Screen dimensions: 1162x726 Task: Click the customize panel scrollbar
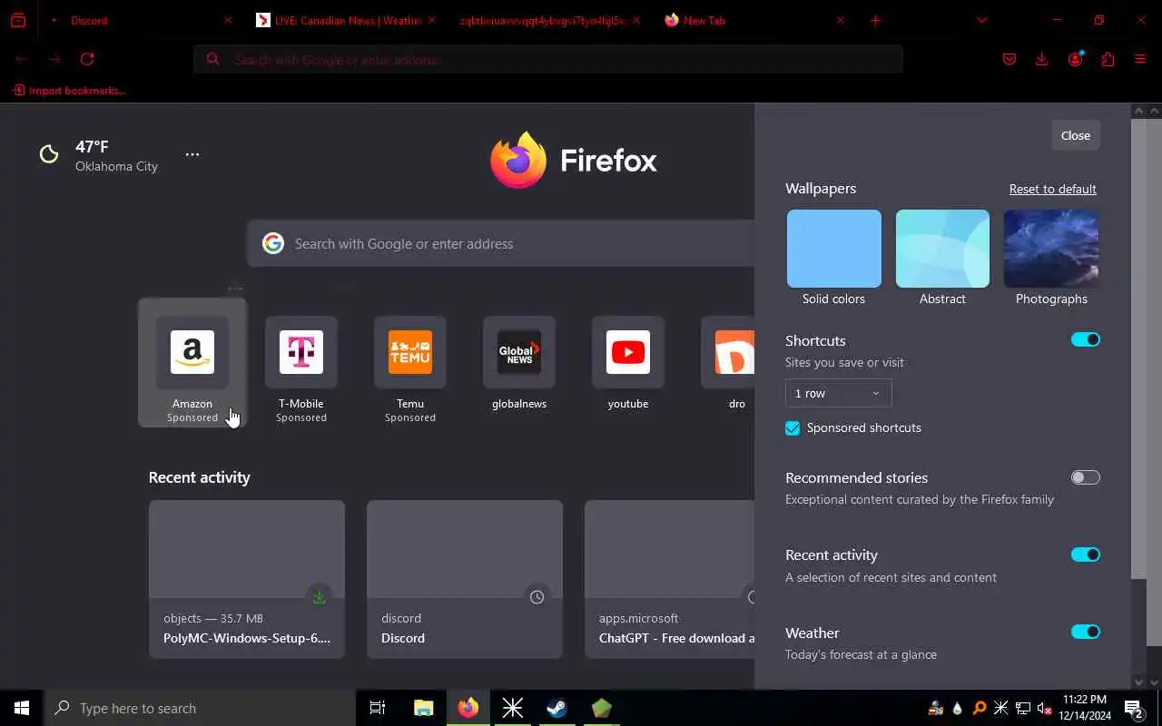(x=1139, y=348)
